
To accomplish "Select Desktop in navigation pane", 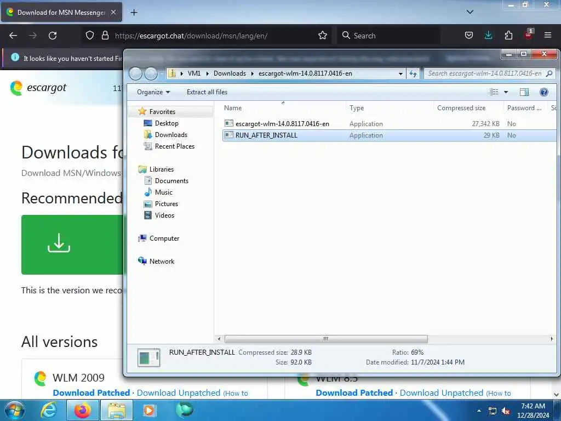I will 167,123.
